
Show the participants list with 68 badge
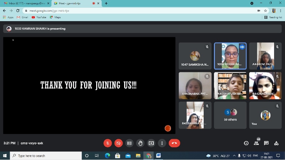click(256, 143)
